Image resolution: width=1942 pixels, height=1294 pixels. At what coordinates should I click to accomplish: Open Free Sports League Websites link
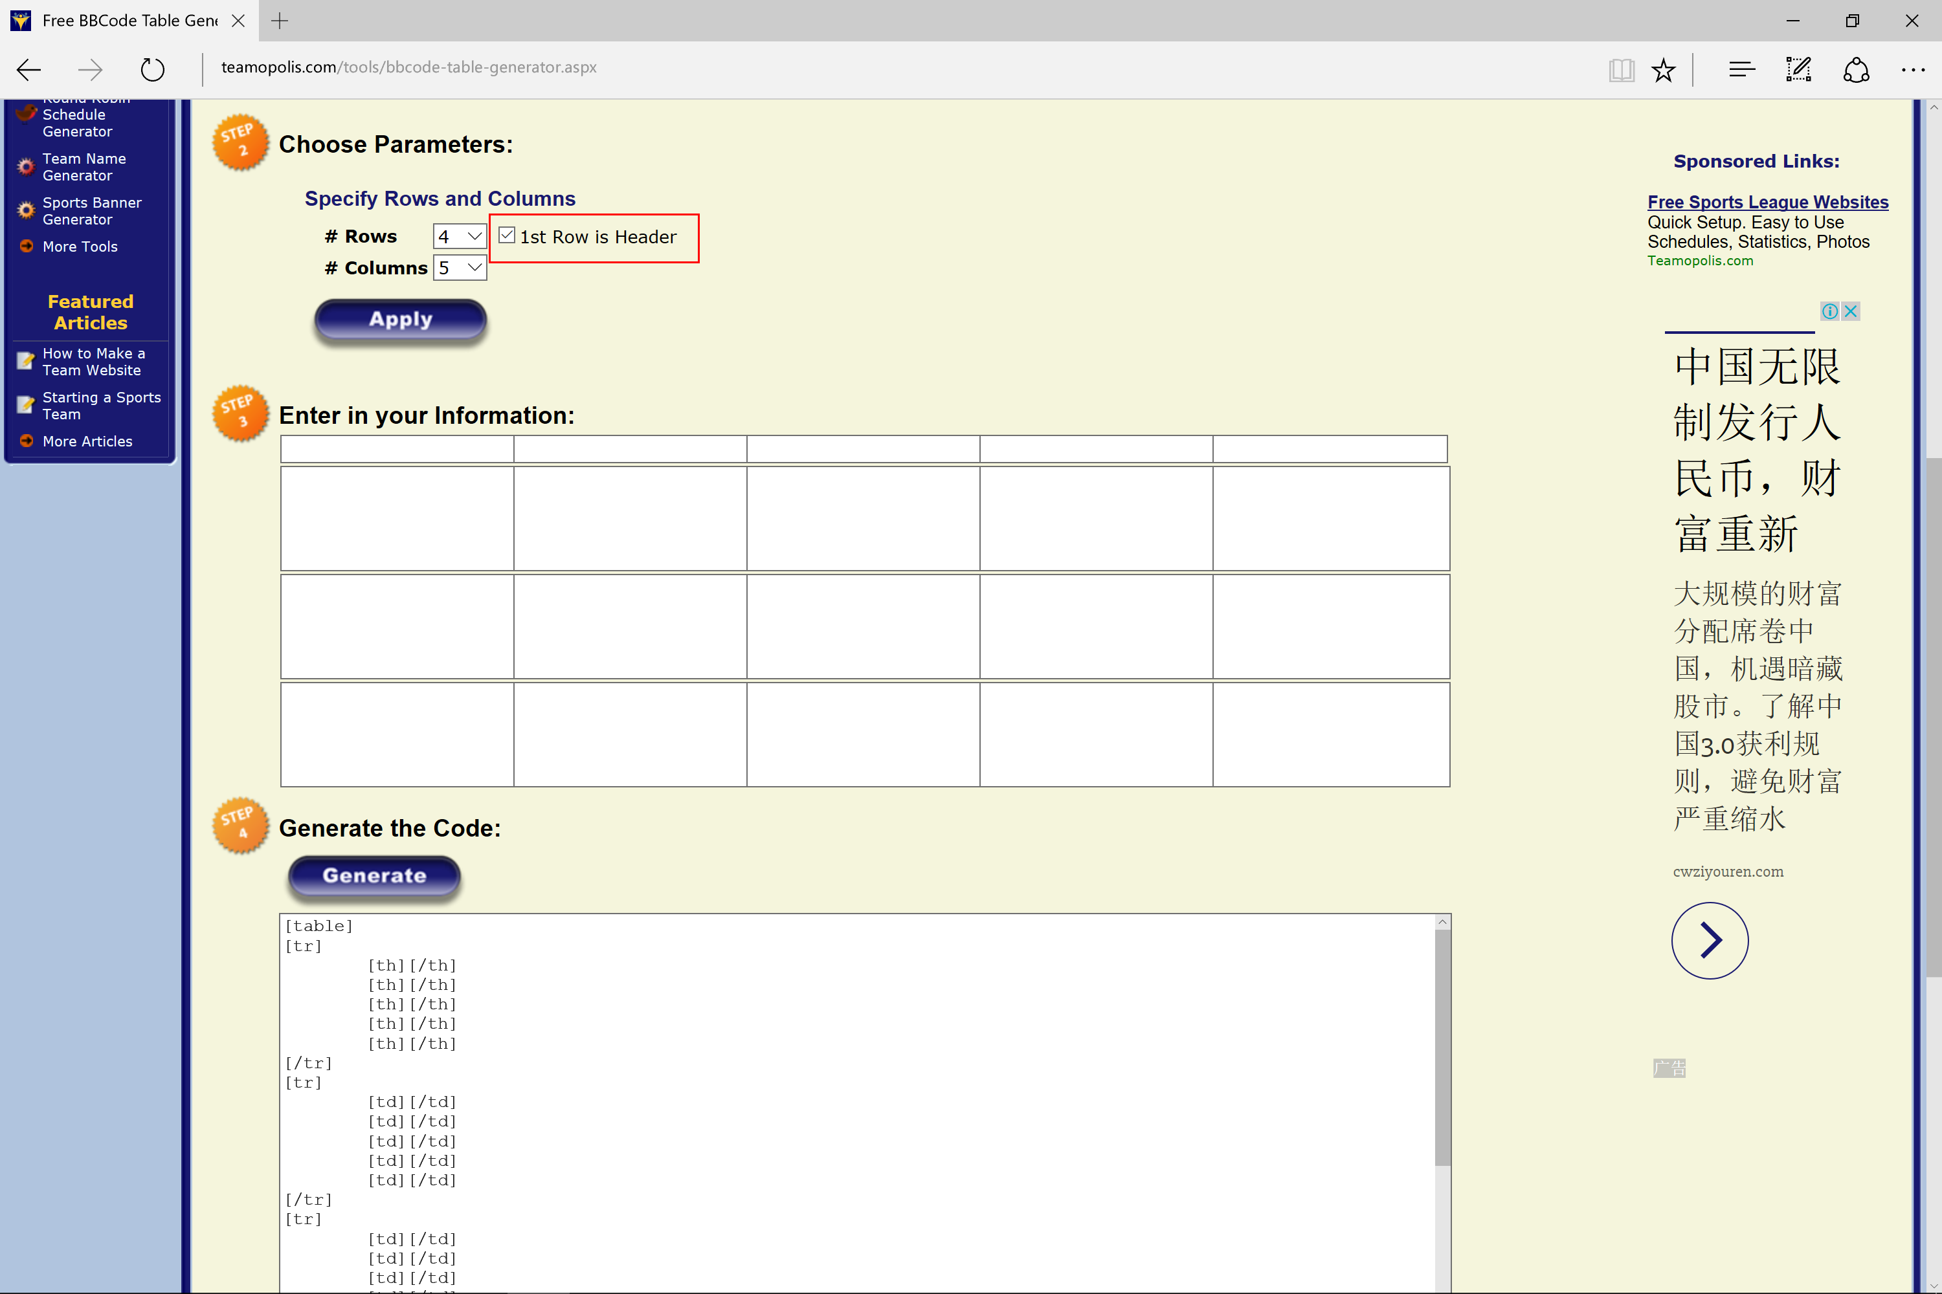1767,202
